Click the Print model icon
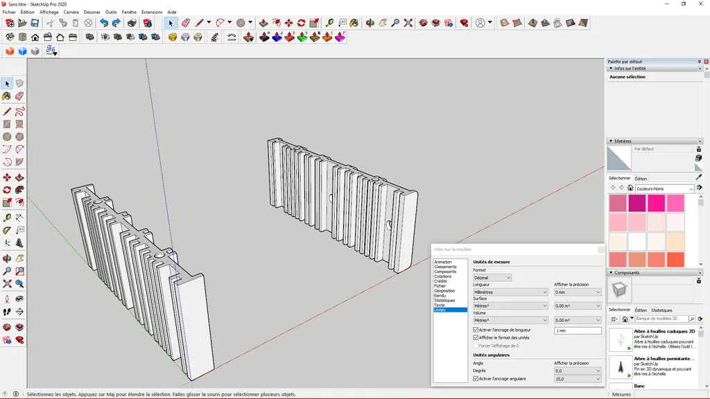The width and height of the screenshot is (710, 399). (x=132, y=23)
